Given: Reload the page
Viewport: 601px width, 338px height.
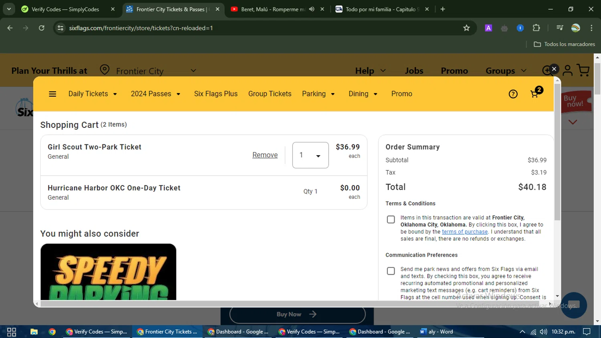Looking at the screenshot, I should click(42, 28).
